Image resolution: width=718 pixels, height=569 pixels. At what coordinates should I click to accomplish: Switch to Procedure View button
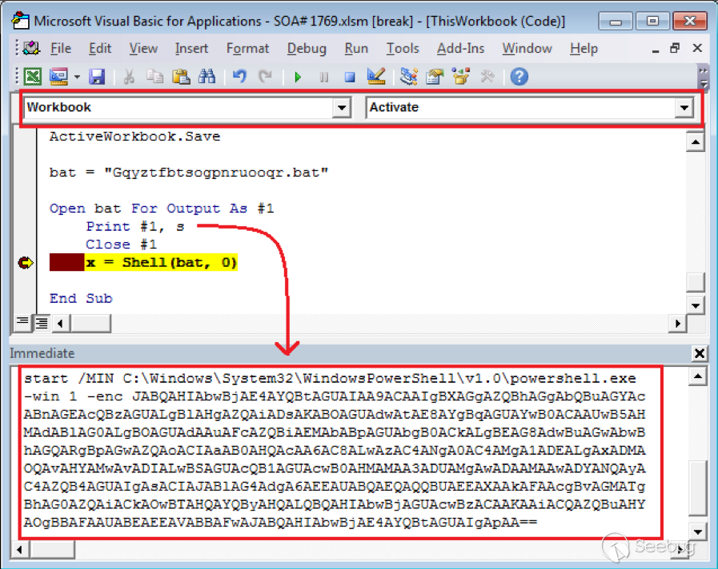22,323
